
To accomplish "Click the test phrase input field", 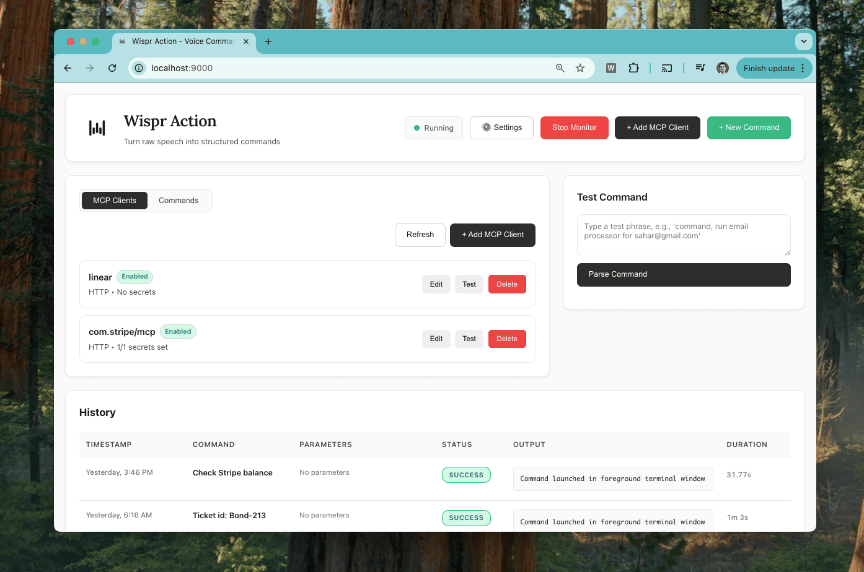I will [x=683, y=235].
